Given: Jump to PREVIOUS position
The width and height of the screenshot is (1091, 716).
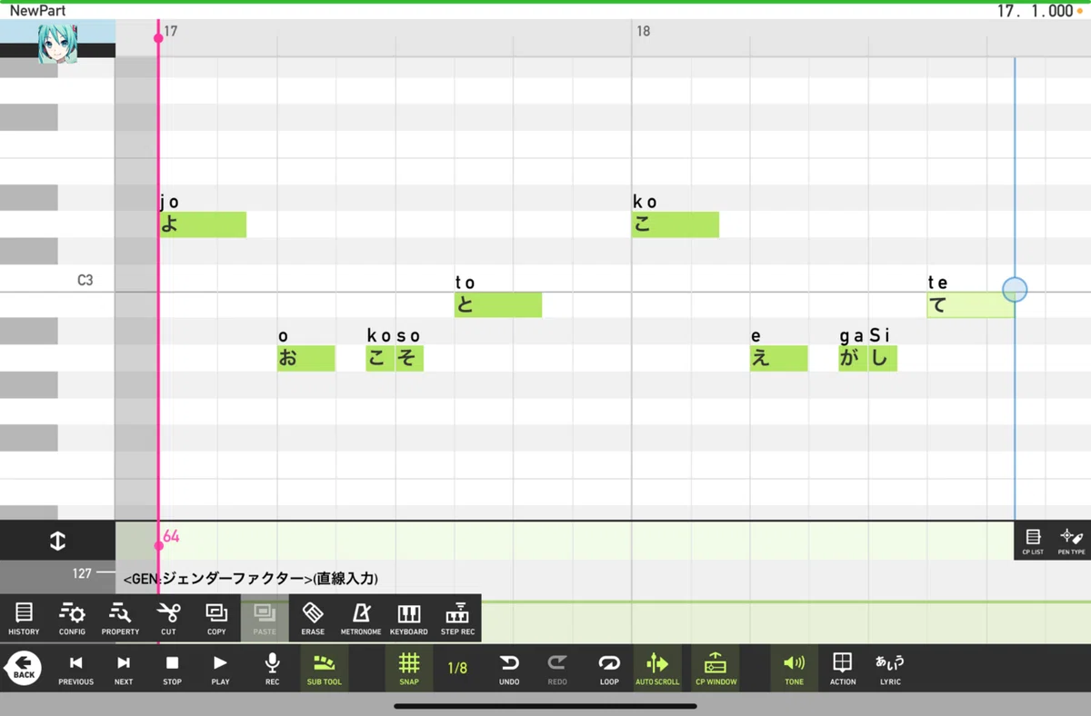Looking at the screenshot, I should [76, 669].
